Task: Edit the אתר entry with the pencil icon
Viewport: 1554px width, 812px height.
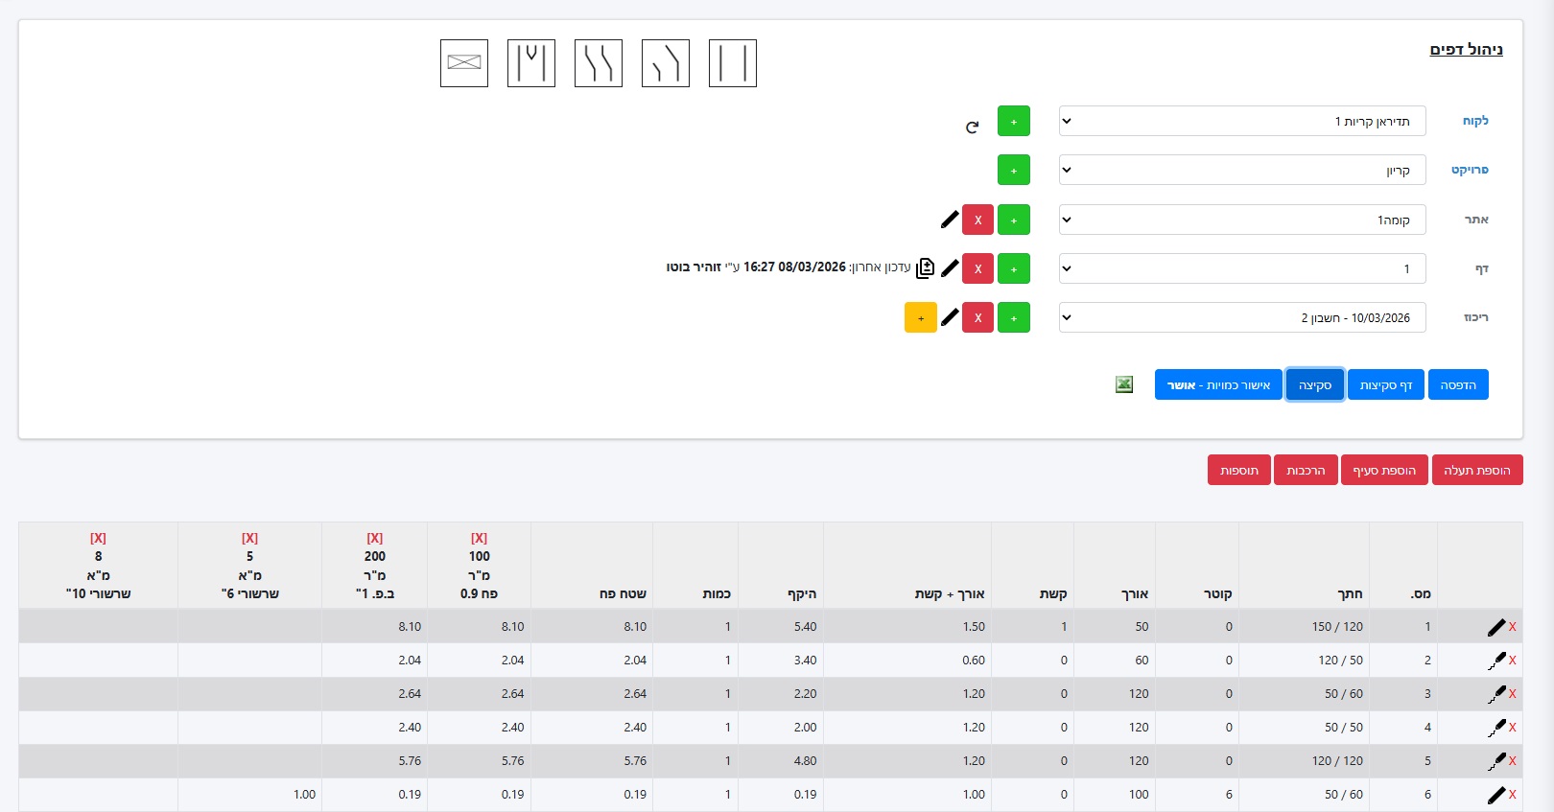Action: coord(950,220)
